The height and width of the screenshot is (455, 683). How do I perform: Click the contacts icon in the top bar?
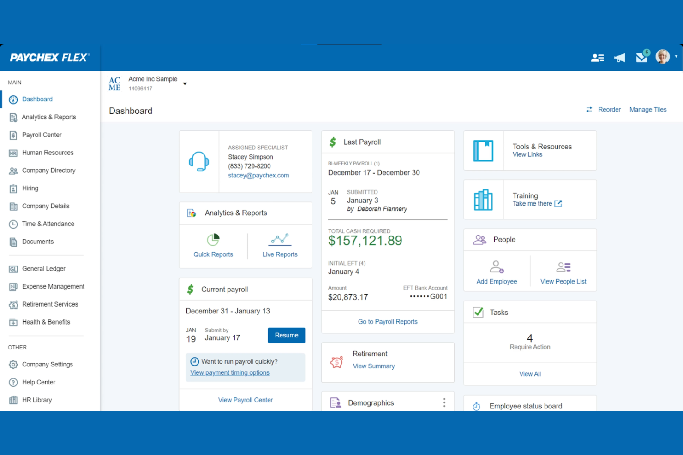coord(598,57)
